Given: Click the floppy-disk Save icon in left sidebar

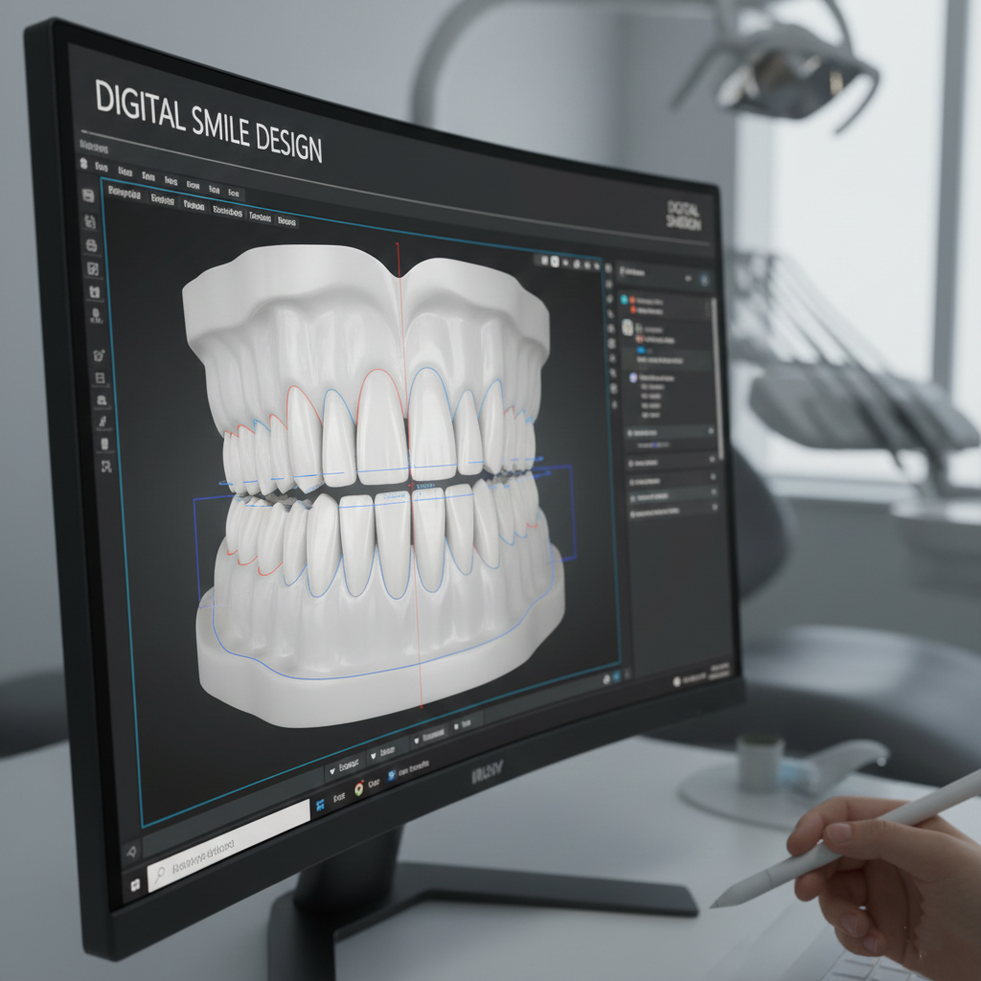Looking at the screenshot, I should (88, 195).
